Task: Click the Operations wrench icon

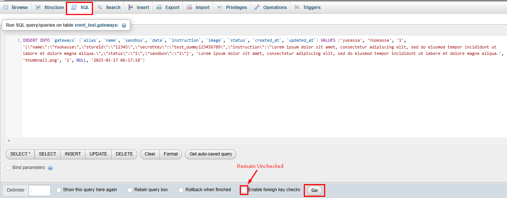Action: click(x=257, y=7)
